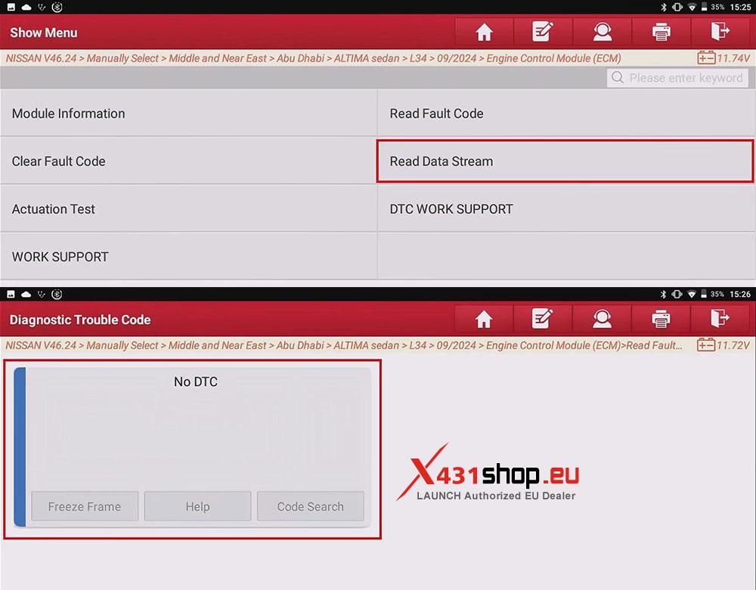Click Help button in DTC card
Image resolution: width=756 pixels, height=590 pixels.
coord(197,506)
